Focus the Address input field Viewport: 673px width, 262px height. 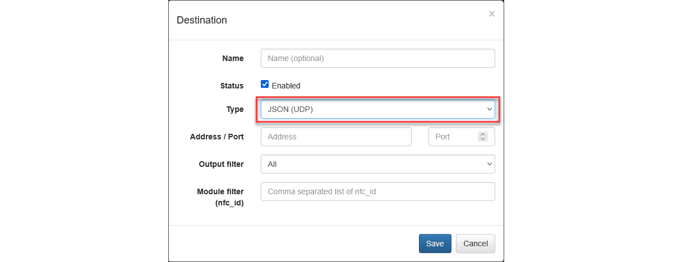pyautogui.click(x=336, y=137)
